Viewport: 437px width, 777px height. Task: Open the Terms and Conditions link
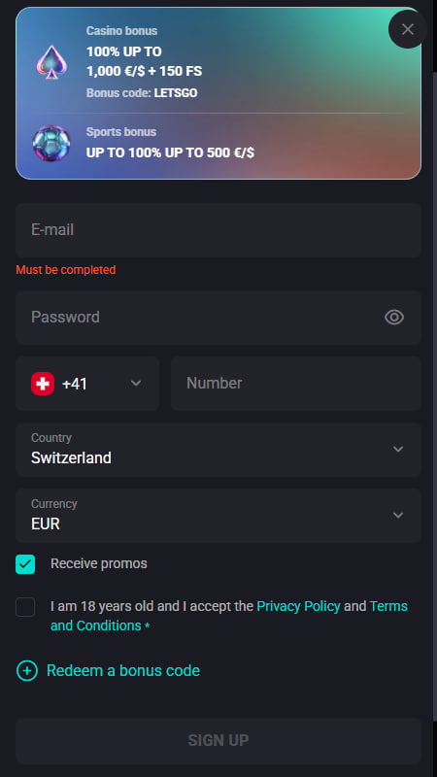[229, 616]
